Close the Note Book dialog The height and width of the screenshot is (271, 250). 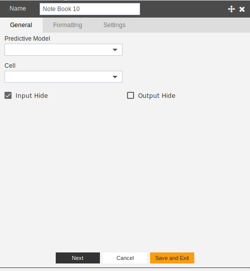coord(242,9)
